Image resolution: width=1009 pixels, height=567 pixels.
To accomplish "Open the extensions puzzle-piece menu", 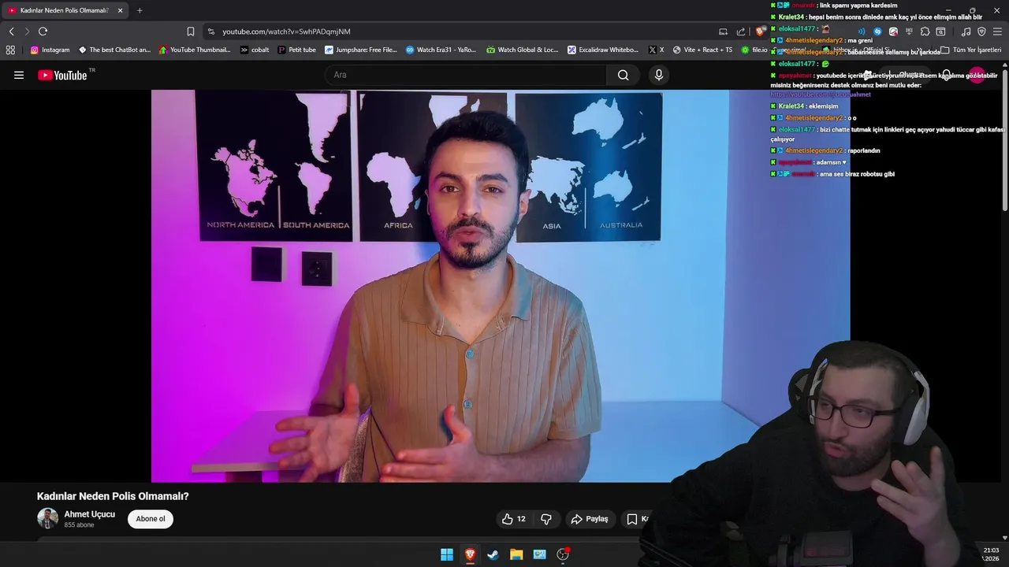I will click(x=925, y=31).
